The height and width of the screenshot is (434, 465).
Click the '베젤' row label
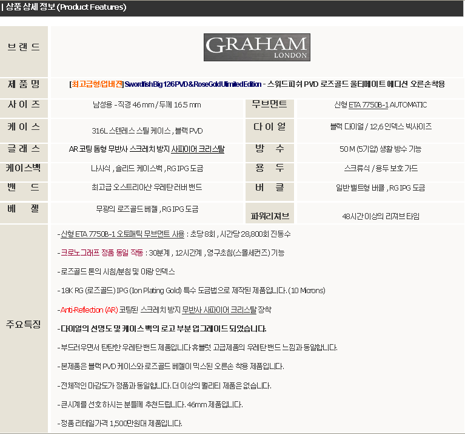point(23,208)
